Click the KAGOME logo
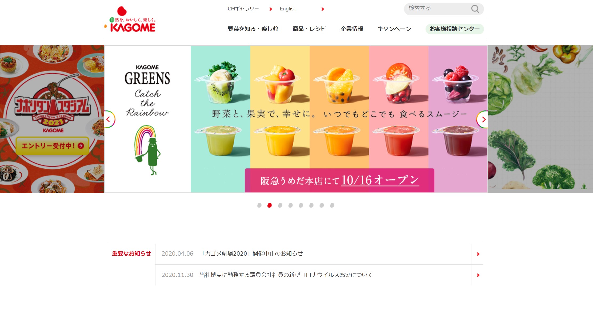 click(x=130, y=19)
